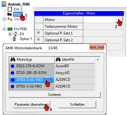Collapse the KW-R06 tree node
The image size is (127, 115).
pos(4,29)
